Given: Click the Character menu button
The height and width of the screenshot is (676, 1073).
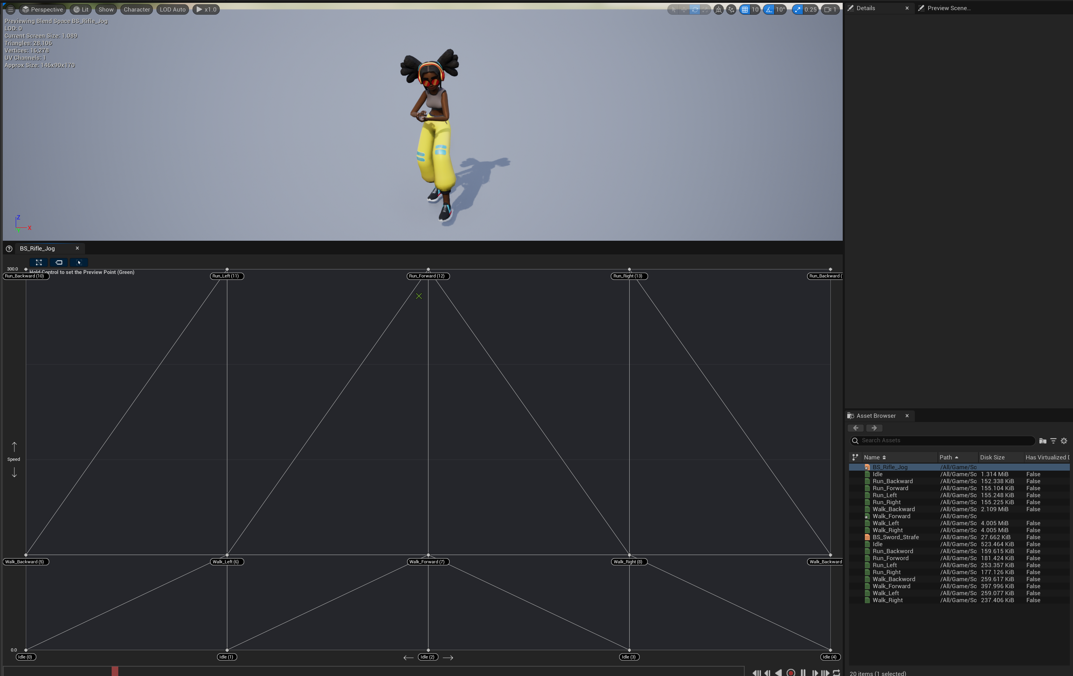Looking at the screenshot, I should point(137,9).
